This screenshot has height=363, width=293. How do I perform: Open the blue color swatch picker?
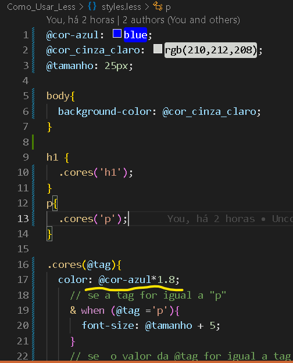(117, 34)
